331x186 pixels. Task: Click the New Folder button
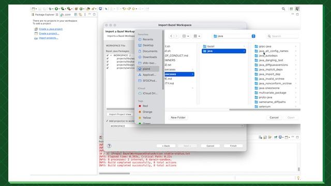[x=178, y=117]
